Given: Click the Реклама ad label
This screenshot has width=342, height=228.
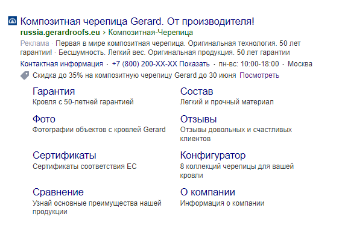Looking at the screenshot, I should [34, 43].
